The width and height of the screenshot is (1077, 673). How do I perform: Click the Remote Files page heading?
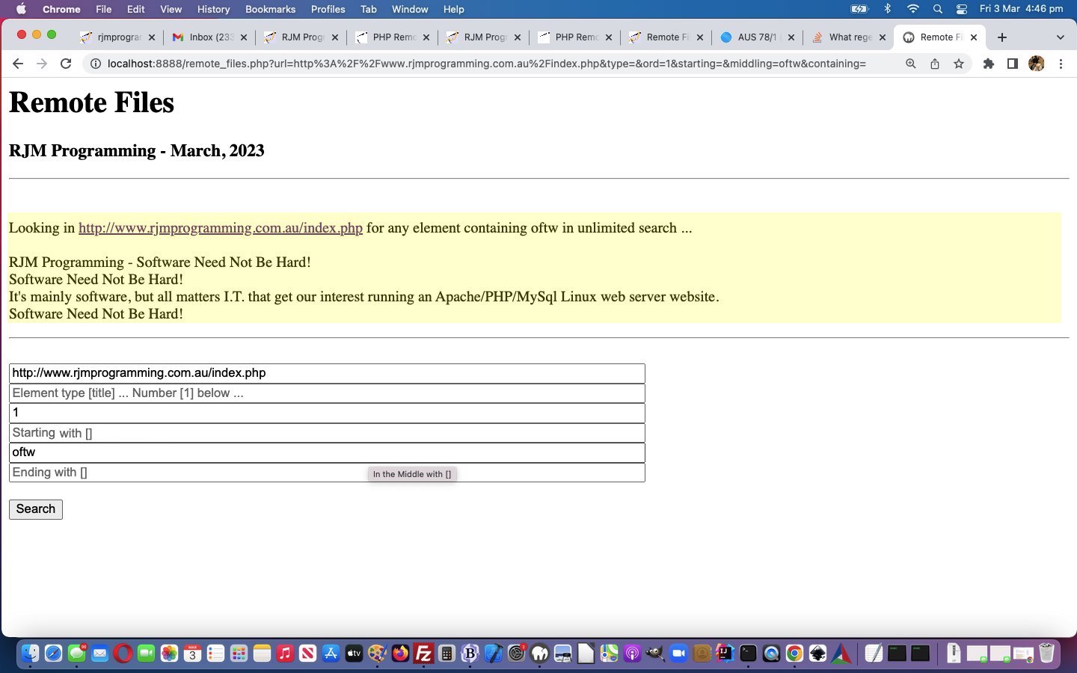coord(91,102)
